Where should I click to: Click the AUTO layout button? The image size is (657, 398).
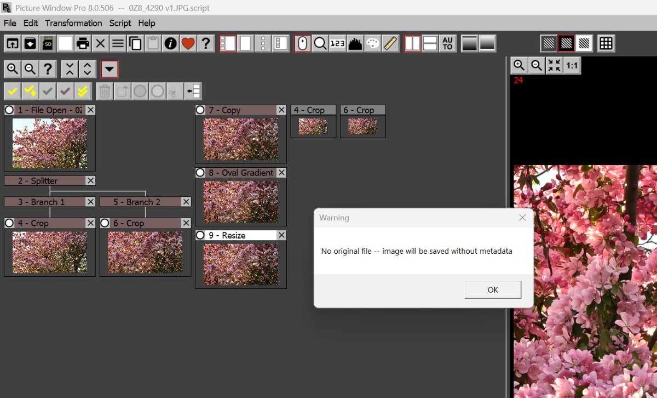pyautogui.click(x=447, y=44)
